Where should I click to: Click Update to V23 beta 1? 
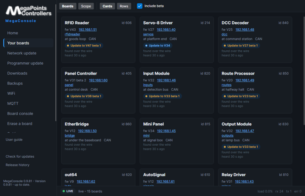241,96
